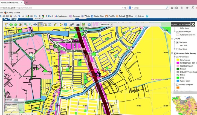Click the print map icon
The height and width of the screenshot is (115, 197).
[78, 25]
